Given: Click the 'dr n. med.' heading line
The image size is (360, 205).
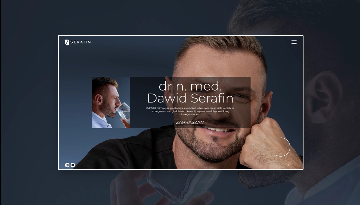Looking at the screenshot, I should [x=190, y=86].
